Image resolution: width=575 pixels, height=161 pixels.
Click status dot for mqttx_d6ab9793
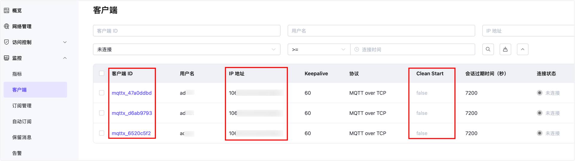pos(540,113)
